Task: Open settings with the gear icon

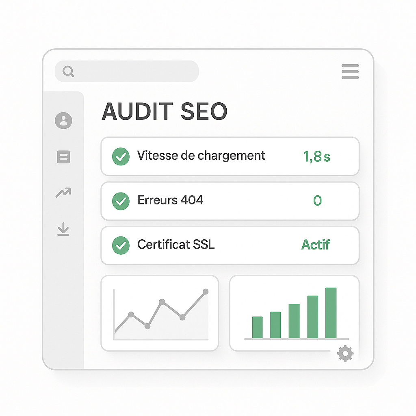Action: [x=345, y=353]
